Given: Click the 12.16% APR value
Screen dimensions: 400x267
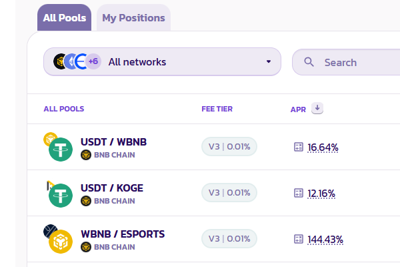Looking at the screenshot, I should (x=321, y=194).
